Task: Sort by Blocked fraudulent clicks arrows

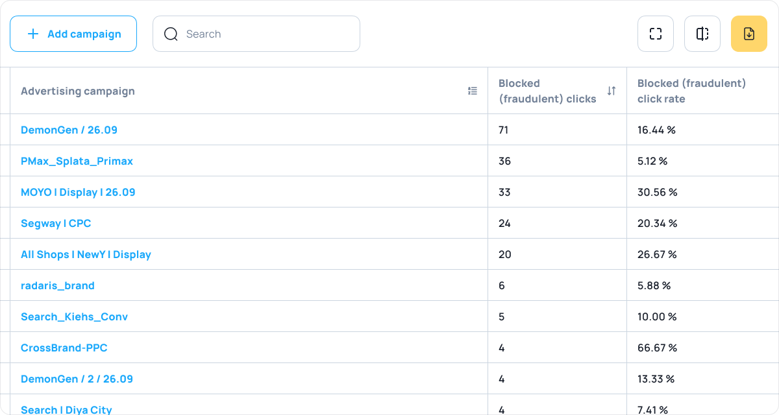Action: [x=611, y=91]
